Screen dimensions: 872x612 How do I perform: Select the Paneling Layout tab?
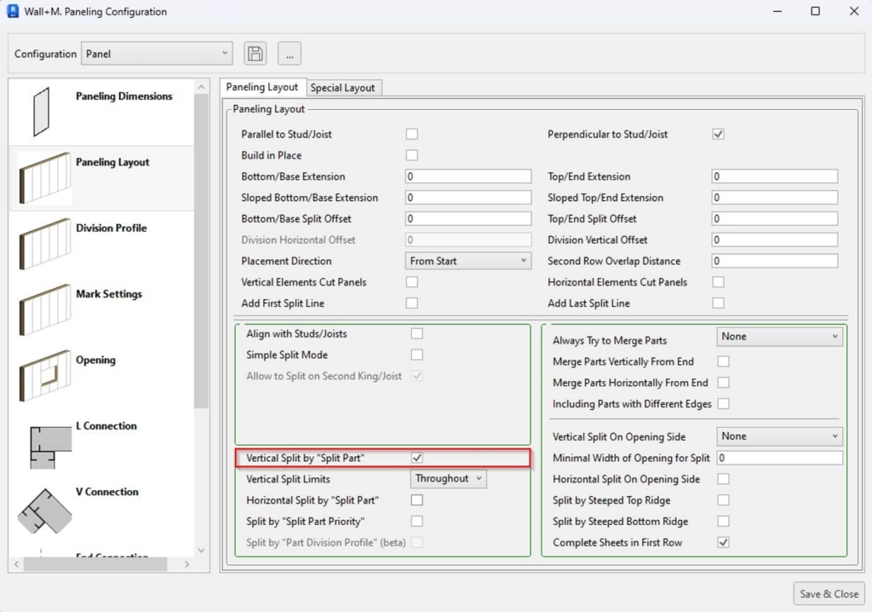click(262, 87)
